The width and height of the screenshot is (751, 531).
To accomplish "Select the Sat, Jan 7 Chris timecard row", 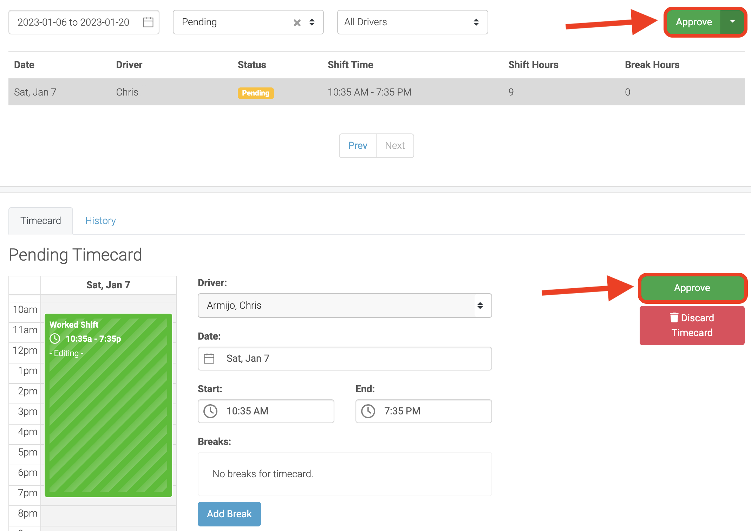I will [x=376, y=92].
